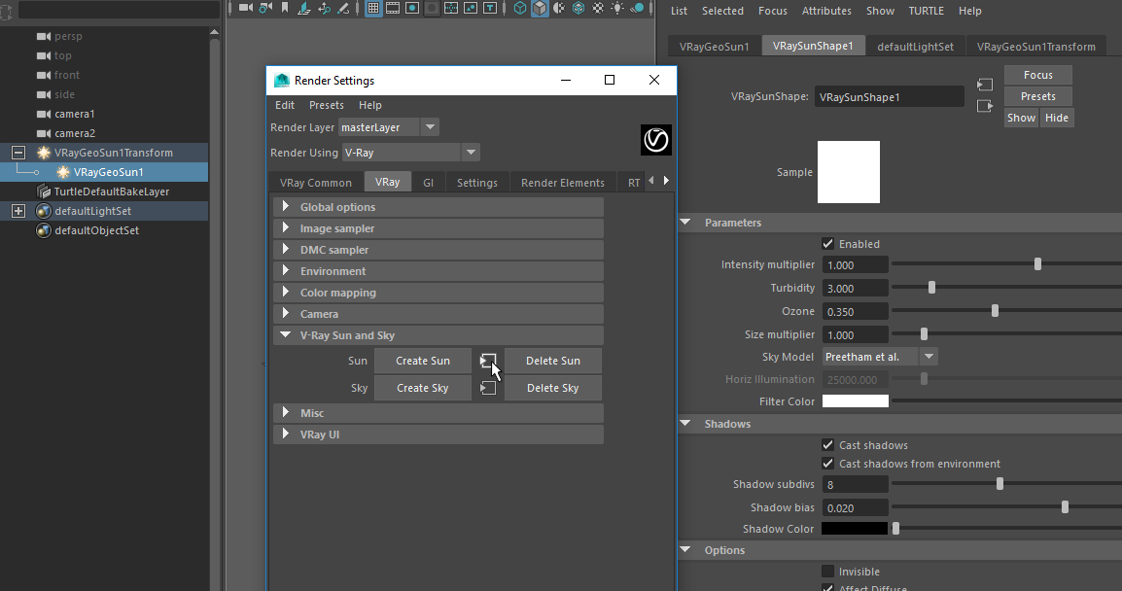
Task: Click the camera Bookmarks icon
Action: point(285,8)
